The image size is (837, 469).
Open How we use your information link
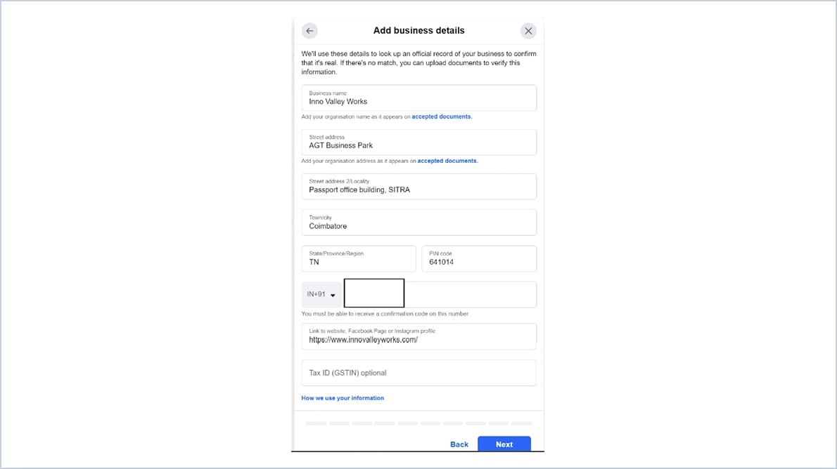tap(343, 398)
